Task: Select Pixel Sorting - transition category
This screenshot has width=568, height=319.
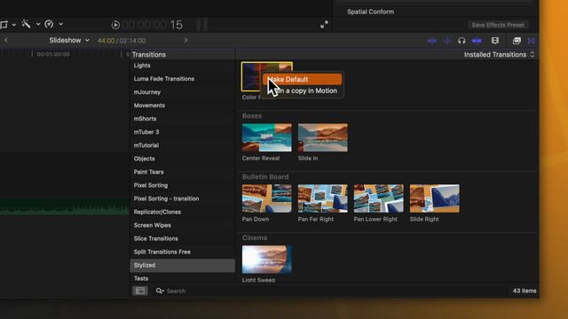Action: coord(166,198)
